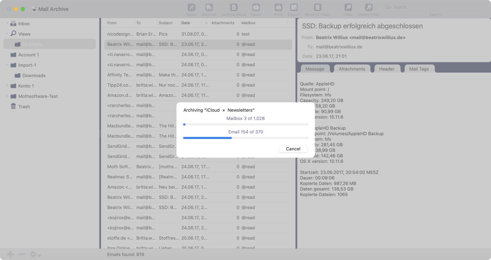The image size is (491, 260).
Task: Collapse the Views tree node
Action: (x=7, y=34)
